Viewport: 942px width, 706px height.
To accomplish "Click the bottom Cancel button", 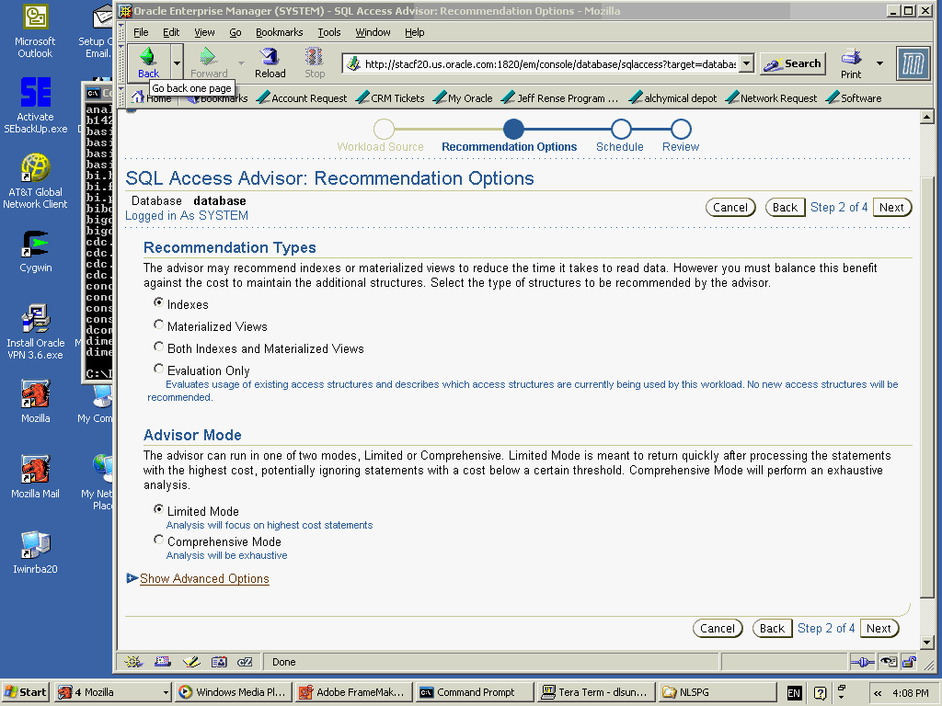I will click(x=717, y=629).
